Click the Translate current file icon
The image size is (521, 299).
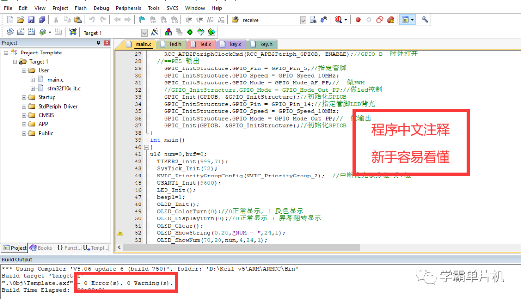tap(10, 32)
